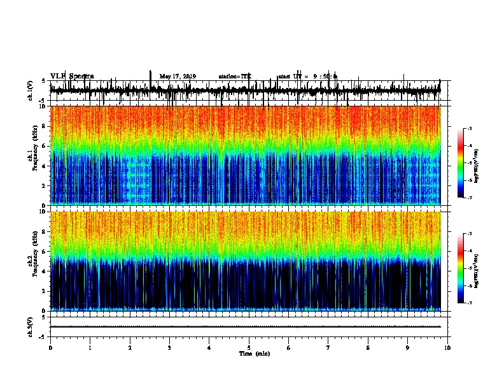Click the "-7" label on ch.2 color bar
This screenshot has width=504, height=390.
point(469,303)
